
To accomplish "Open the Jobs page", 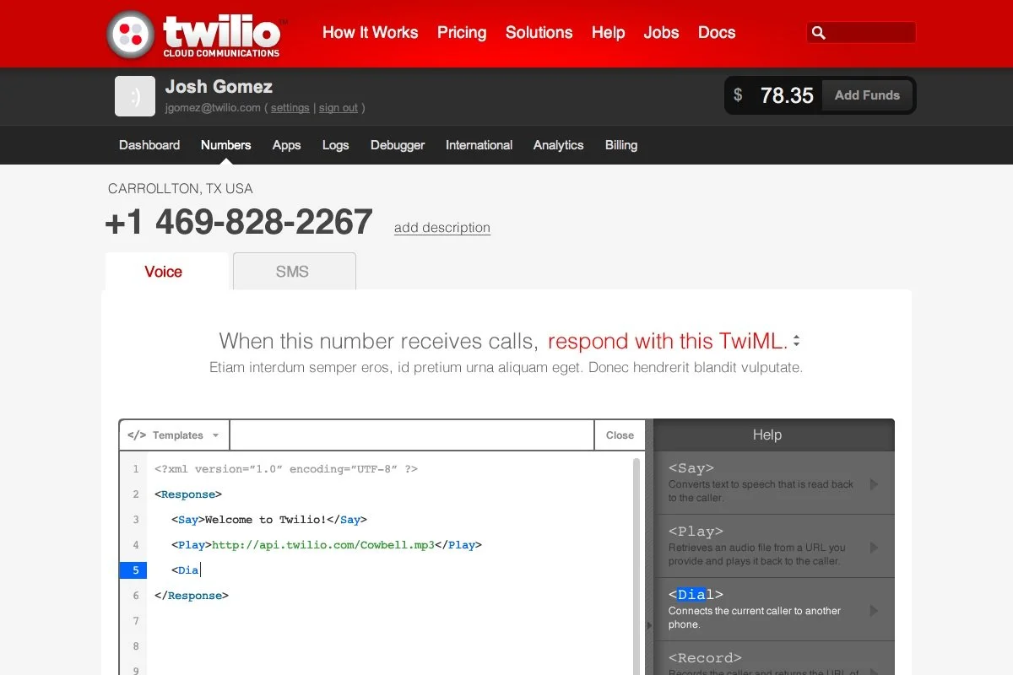I will pyautogui.click(x=661, y=32).
